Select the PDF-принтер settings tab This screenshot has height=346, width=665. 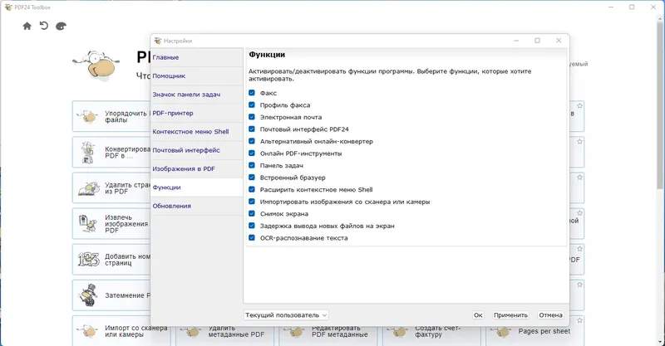click(x=197, y=113)
